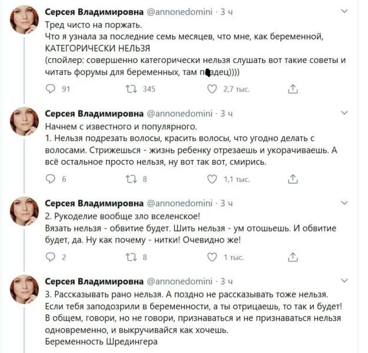Reply to the tweet about cutting hair
368x353 pixels.
point(50,179)
